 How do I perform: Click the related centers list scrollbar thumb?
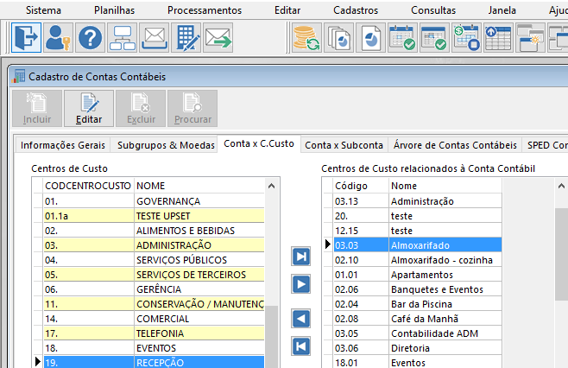[561, 254]
